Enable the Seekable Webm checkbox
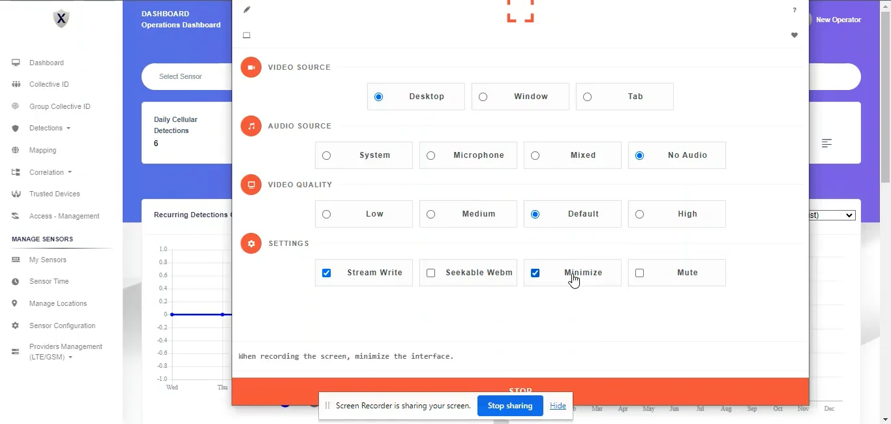 (431, 273)
